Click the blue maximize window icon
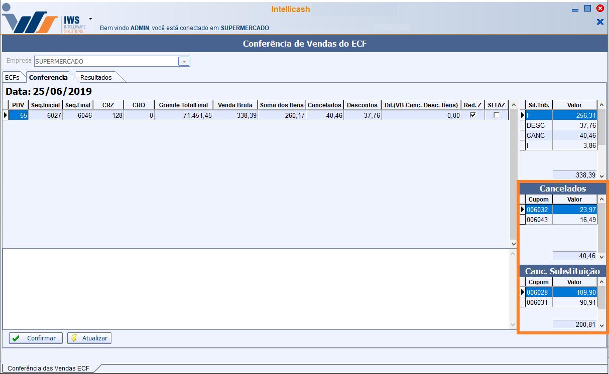This screenshot has width=609, height=374. point(587,9)
